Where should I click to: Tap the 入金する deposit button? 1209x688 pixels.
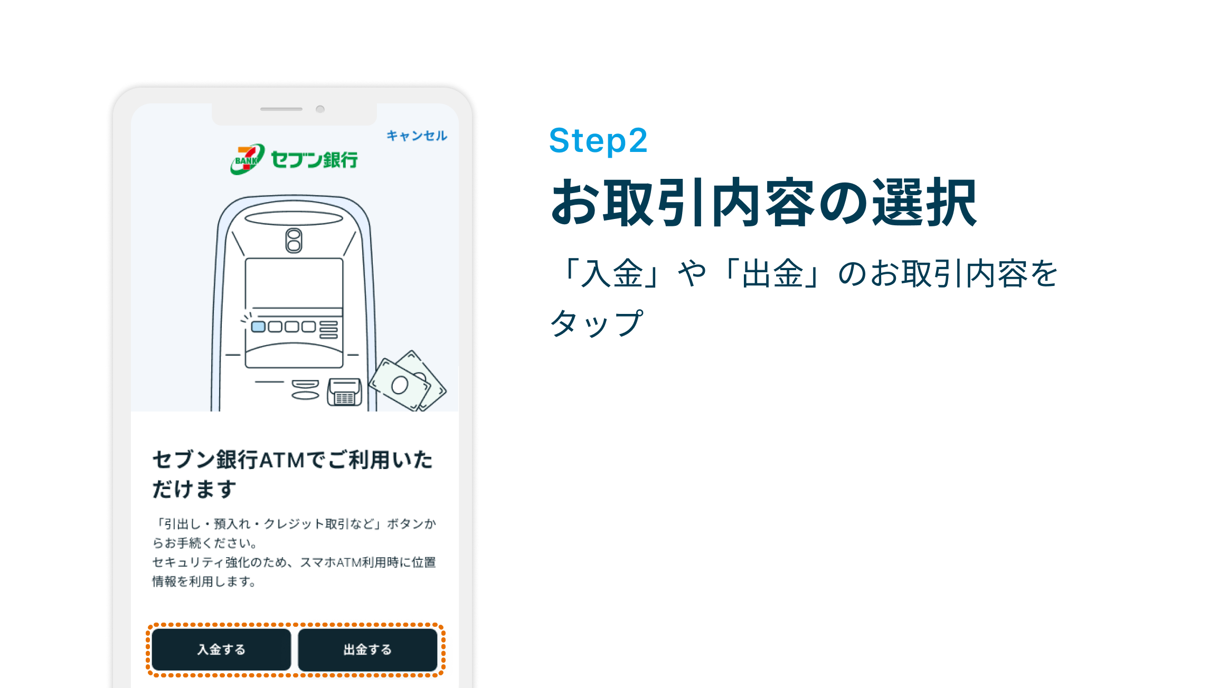(221, 649)
